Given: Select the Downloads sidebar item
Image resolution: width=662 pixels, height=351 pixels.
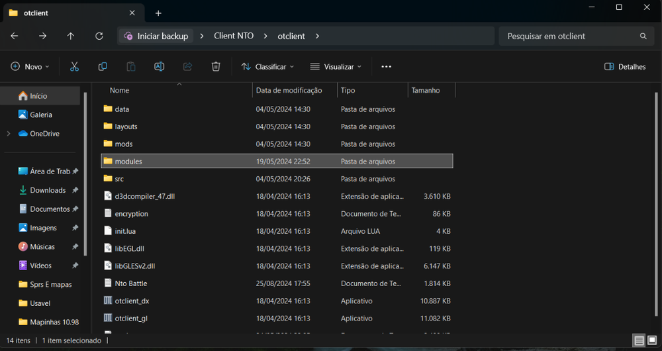Looking at the screenshot, I should click(47, 190).
